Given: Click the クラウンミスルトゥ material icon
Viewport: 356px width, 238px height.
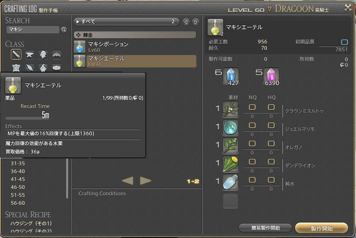Looking at the screenshot, I should 230,109.
